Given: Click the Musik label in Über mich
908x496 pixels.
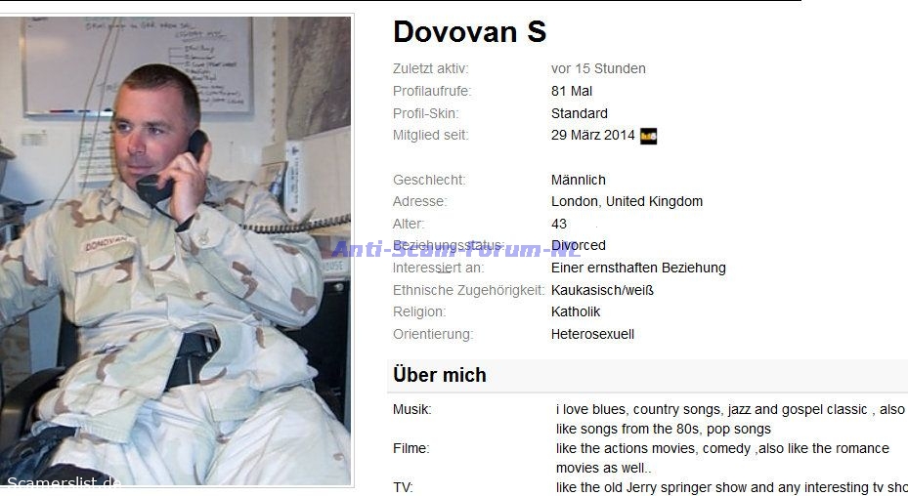Looking at the screenshot, I should coord(412,410).
